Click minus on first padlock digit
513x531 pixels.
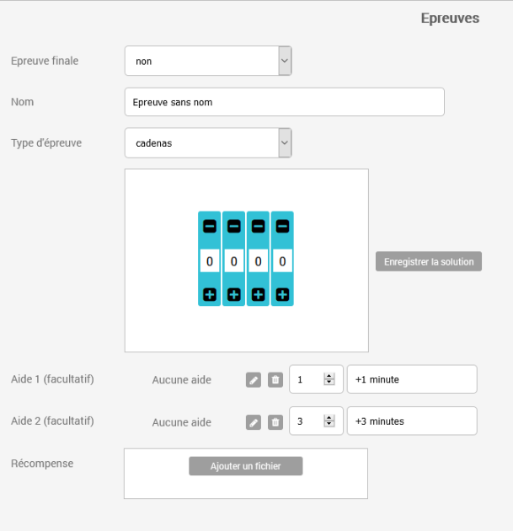[210, 226]
